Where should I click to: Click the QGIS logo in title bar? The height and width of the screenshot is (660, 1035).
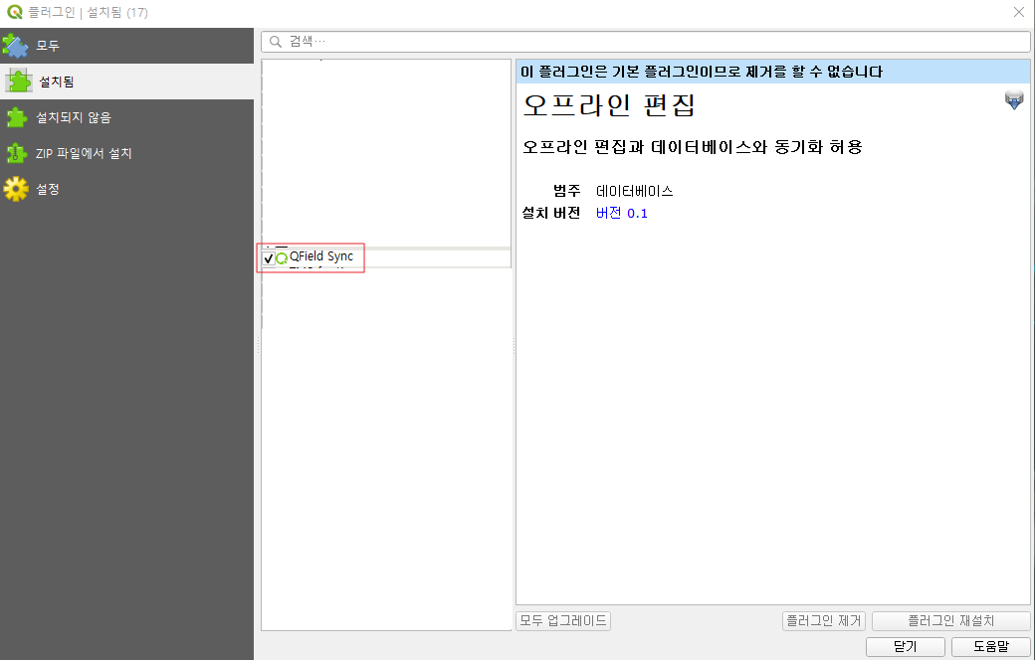13,12
